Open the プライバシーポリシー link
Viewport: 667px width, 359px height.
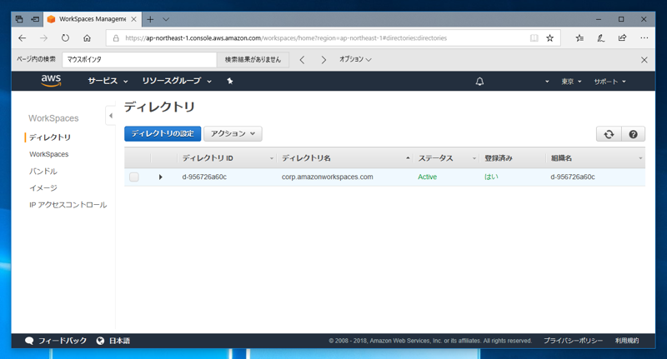[573, 341]
